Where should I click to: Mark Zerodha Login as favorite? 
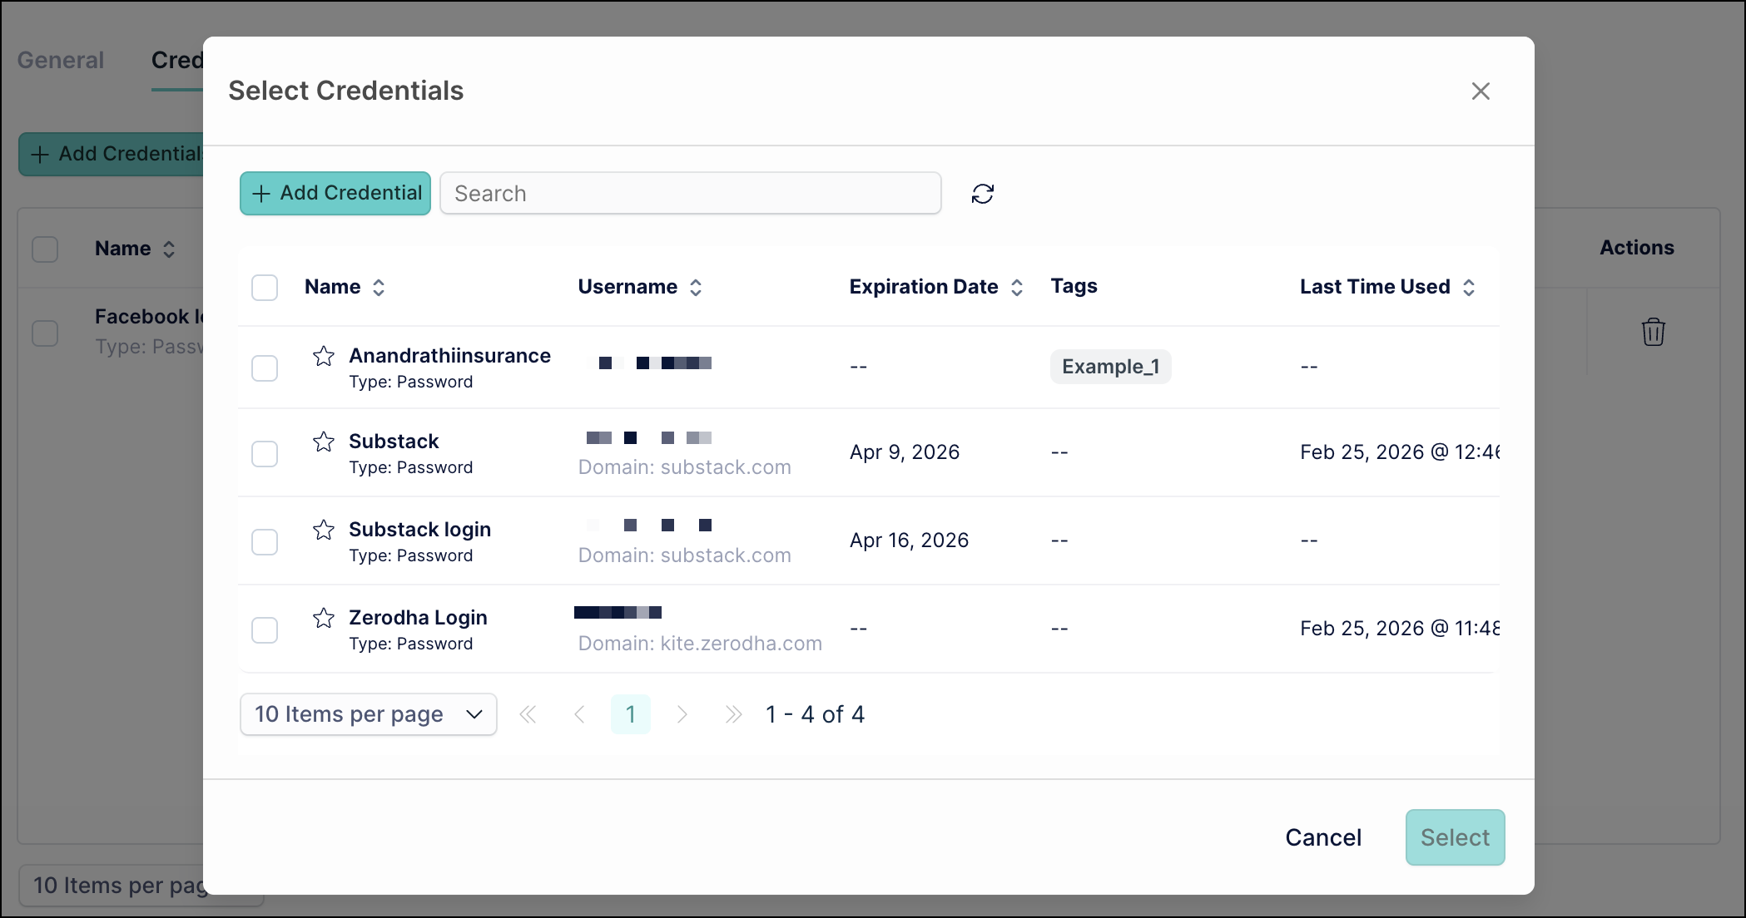[x=324, y=617]
